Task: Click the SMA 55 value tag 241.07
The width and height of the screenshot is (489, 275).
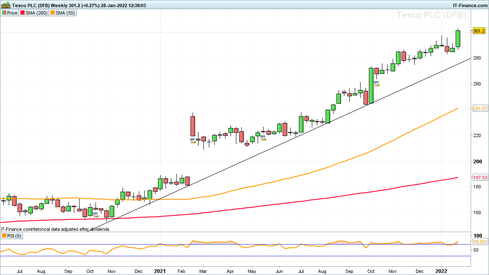Action: 480,108
